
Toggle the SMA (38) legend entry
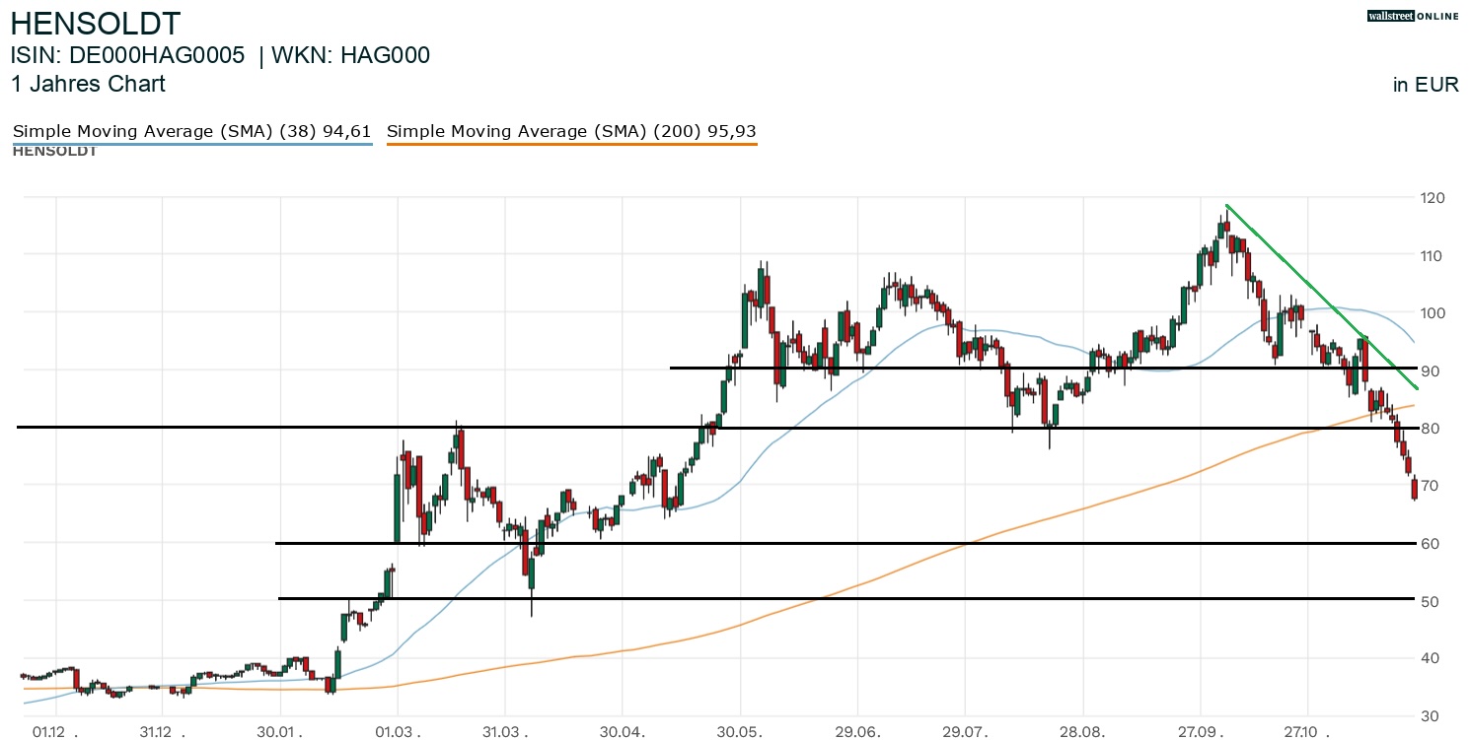click(191, 131)
